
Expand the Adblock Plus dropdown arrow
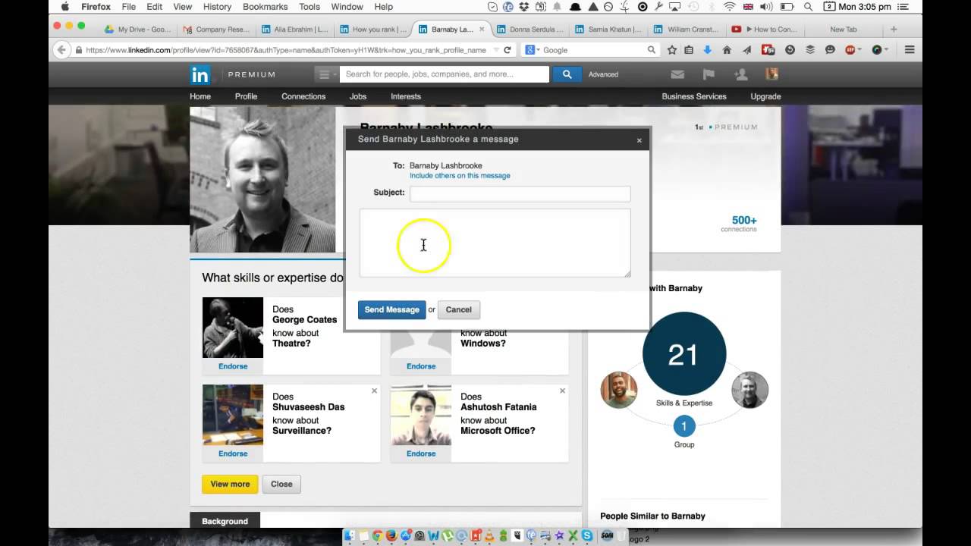tap(859, 50)
